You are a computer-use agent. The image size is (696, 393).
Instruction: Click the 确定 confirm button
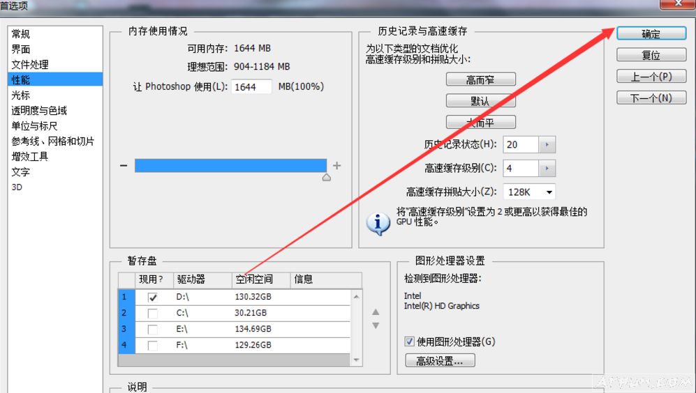click(x=651, y=34)
